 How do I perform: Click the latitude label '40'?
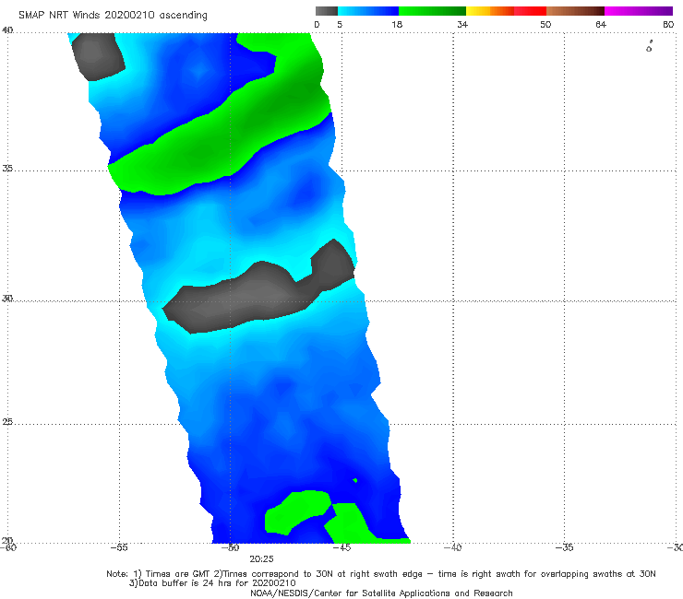point(7,30)
